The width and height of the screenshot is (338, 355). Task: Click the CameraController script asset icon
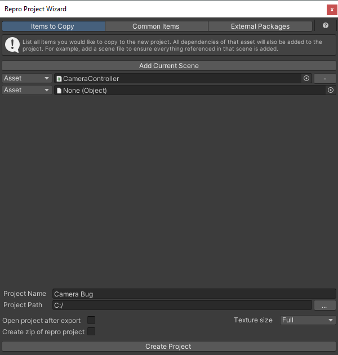coord(59,79)
